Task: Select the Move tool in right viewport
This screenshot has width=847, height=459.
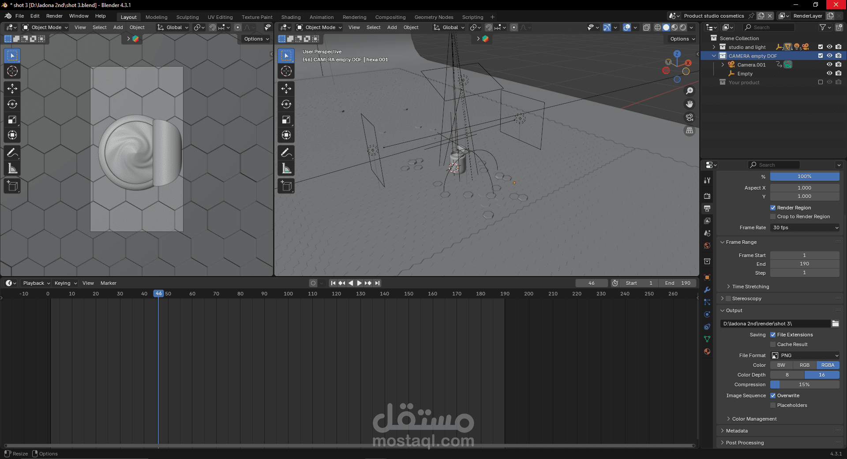Action: [x=286, y=89]
